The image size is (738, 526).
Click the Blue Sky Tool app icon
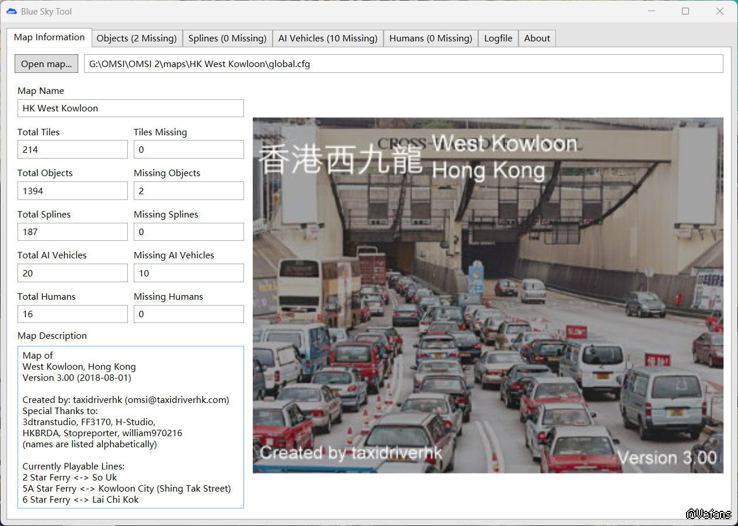pos(12,12)
